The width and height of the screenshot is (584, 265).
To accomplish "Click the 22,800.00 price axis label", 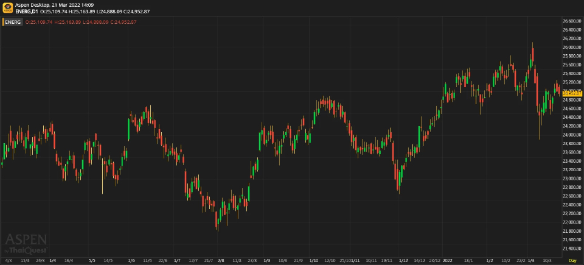I will pyautogui.click(x=572, y=188).
